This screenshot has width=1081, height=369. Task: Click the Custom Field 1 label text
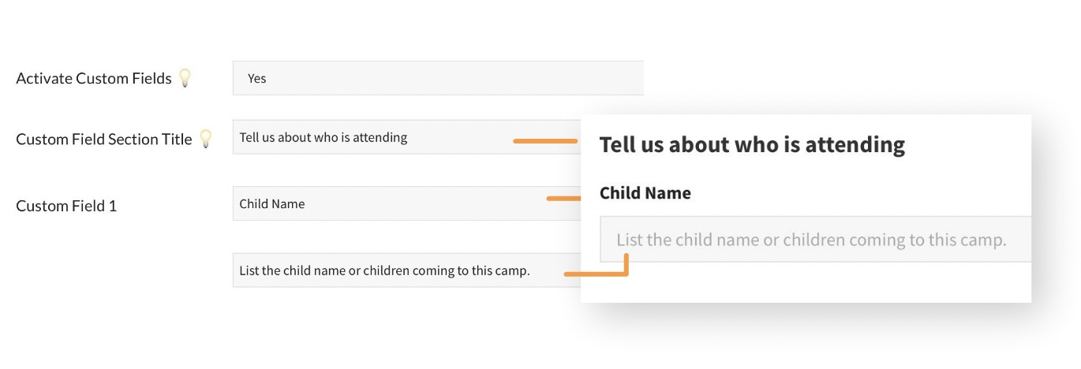coord(66,206)
